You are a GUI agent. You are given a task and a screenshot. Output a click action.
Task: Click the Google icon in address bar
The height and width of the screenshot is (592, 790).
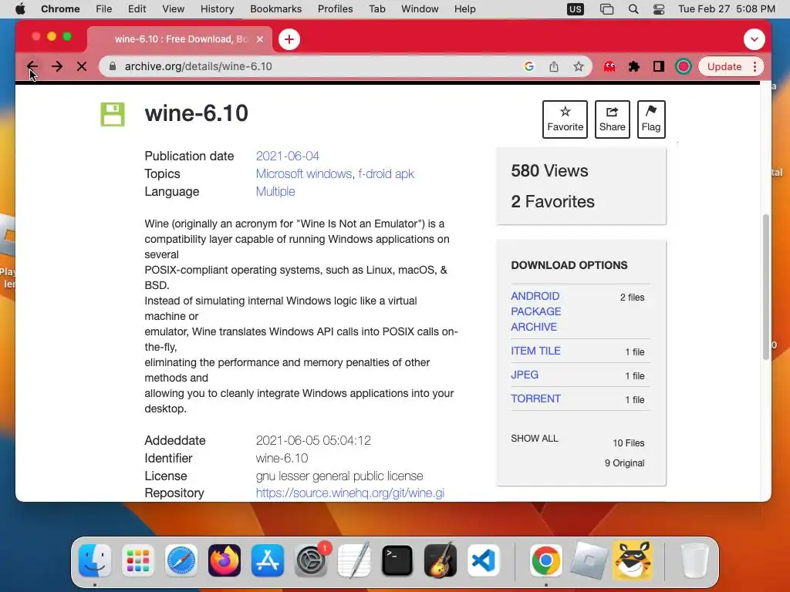528,66
